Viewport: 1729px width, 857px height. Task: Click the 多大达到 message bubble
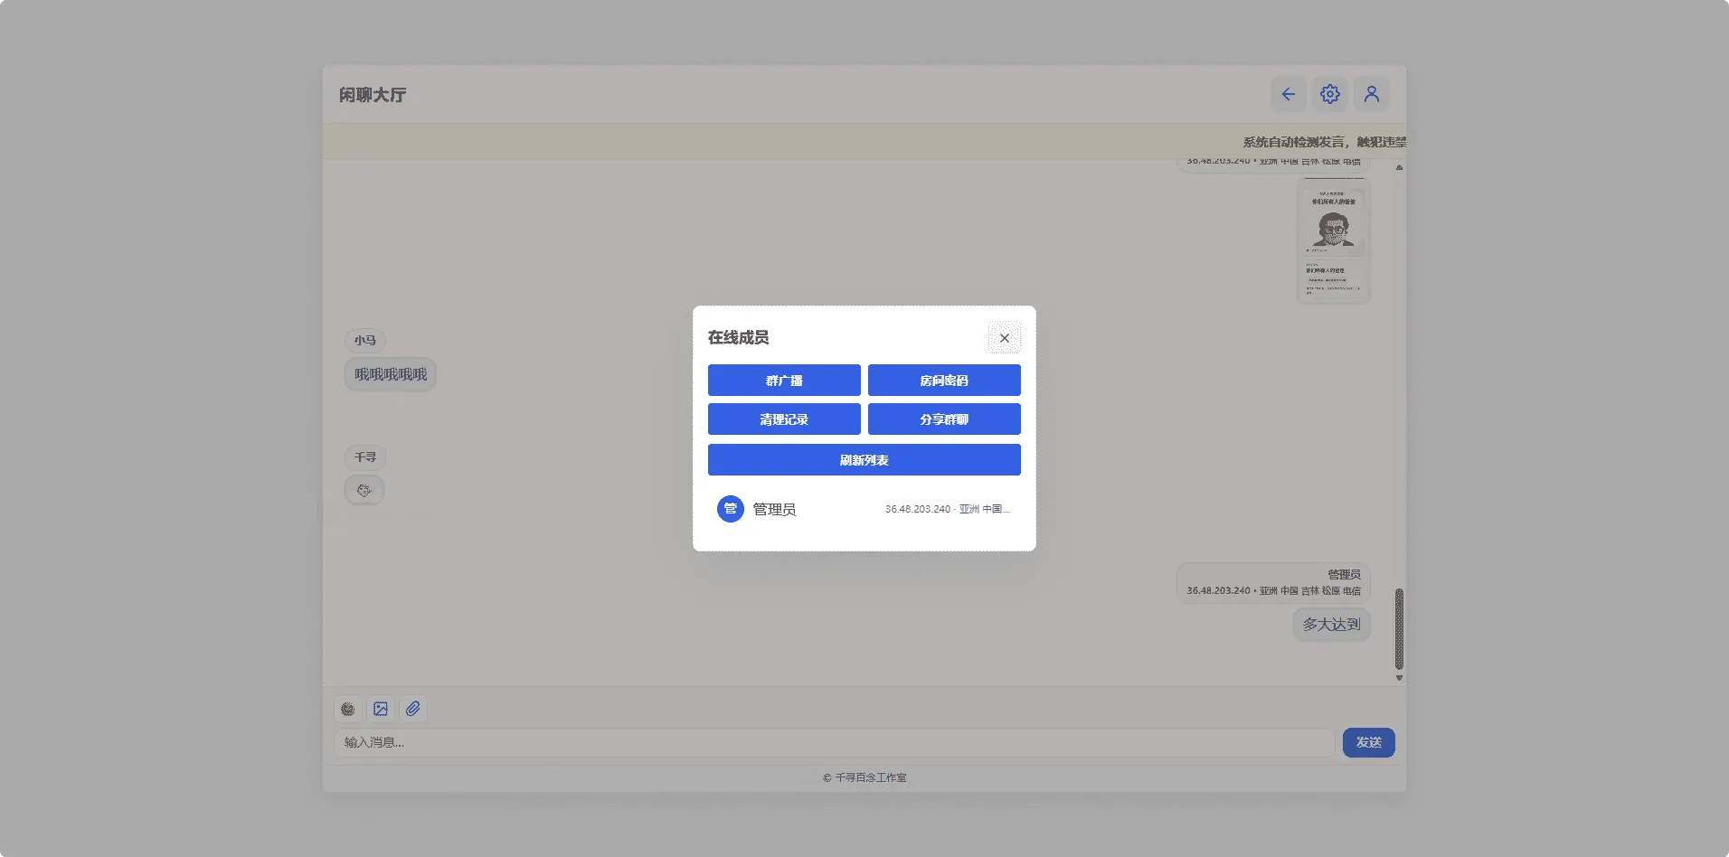click(1331, 625)
